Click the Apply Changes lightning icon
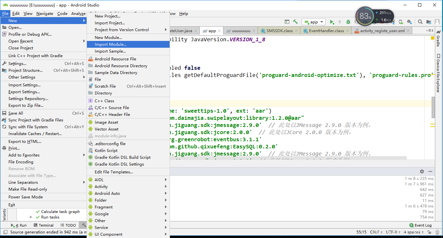Image resolution: width=443 pixels, height=238 pixels. coord(340,22)
